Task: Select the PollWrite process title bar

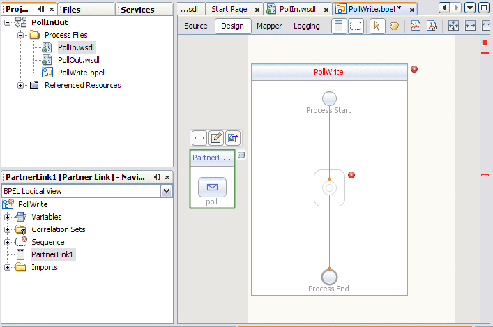Action: coord(329,72)
